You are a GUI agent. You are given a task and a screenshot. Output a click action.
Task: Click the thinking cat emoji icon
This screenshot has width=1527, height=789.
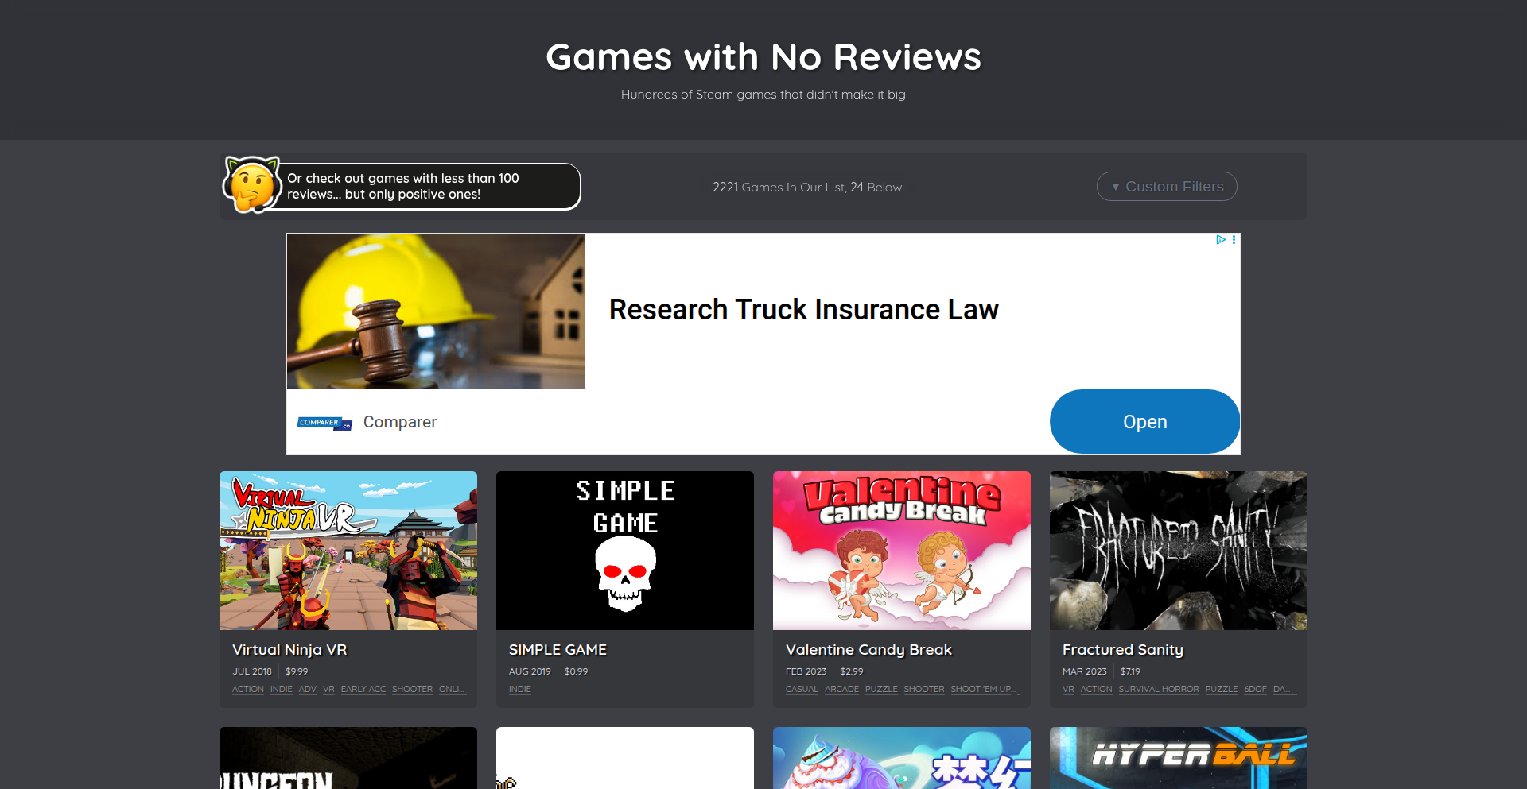click(252, 185)
